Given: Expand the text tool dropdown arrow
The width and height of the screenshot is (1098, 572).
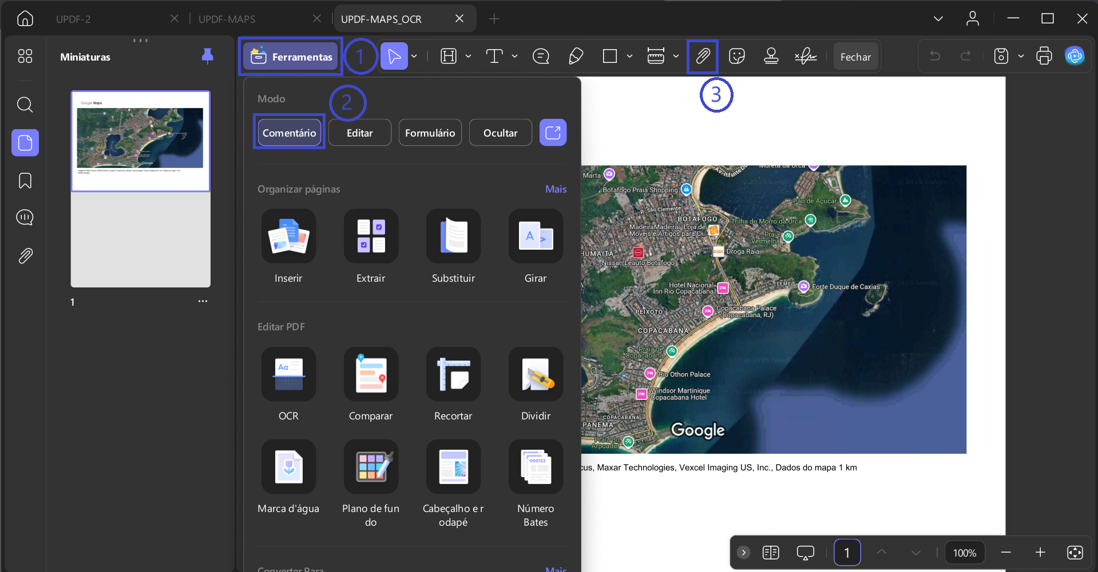Looking at the screenshot, I should pyautogui.click(x=514, y=56).
